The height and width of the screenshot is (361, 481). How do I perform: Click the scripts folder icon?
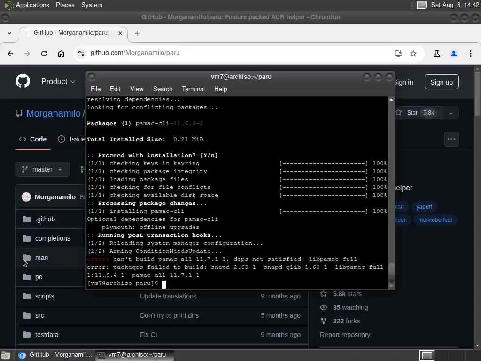(27, 296)
